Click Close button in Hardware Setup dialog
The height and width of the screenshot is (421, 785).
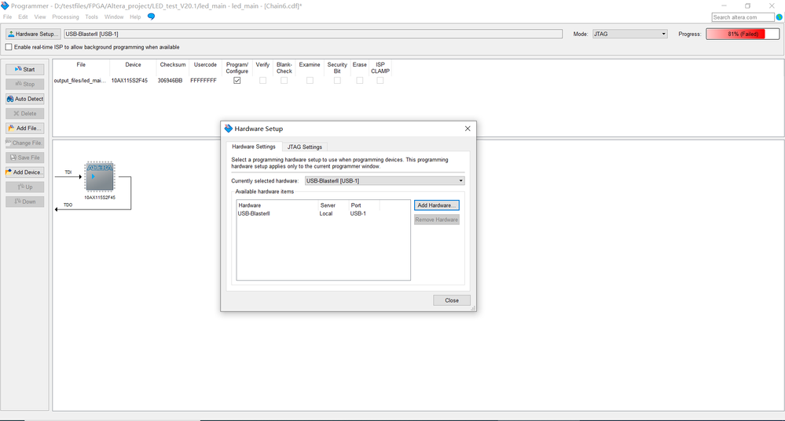[452, 300]
